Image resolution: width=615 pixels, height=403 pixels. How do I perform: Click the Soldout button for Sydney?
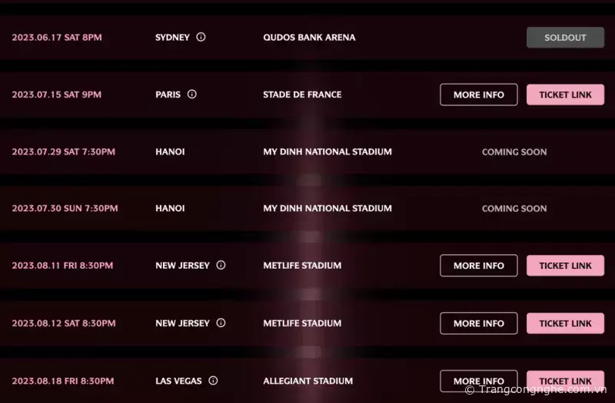(565, 38)
